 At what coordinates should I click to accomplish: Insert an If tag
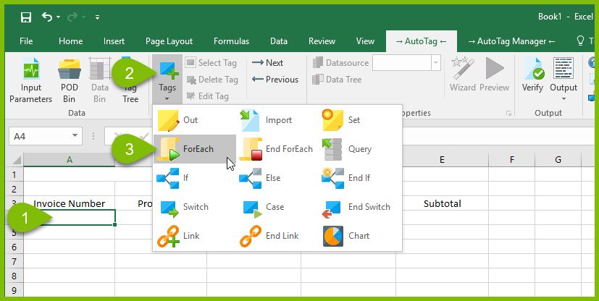coord(194,178)
